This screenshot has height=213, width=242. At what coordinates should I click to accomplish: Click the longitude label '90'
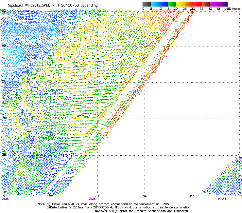point(239,196)
